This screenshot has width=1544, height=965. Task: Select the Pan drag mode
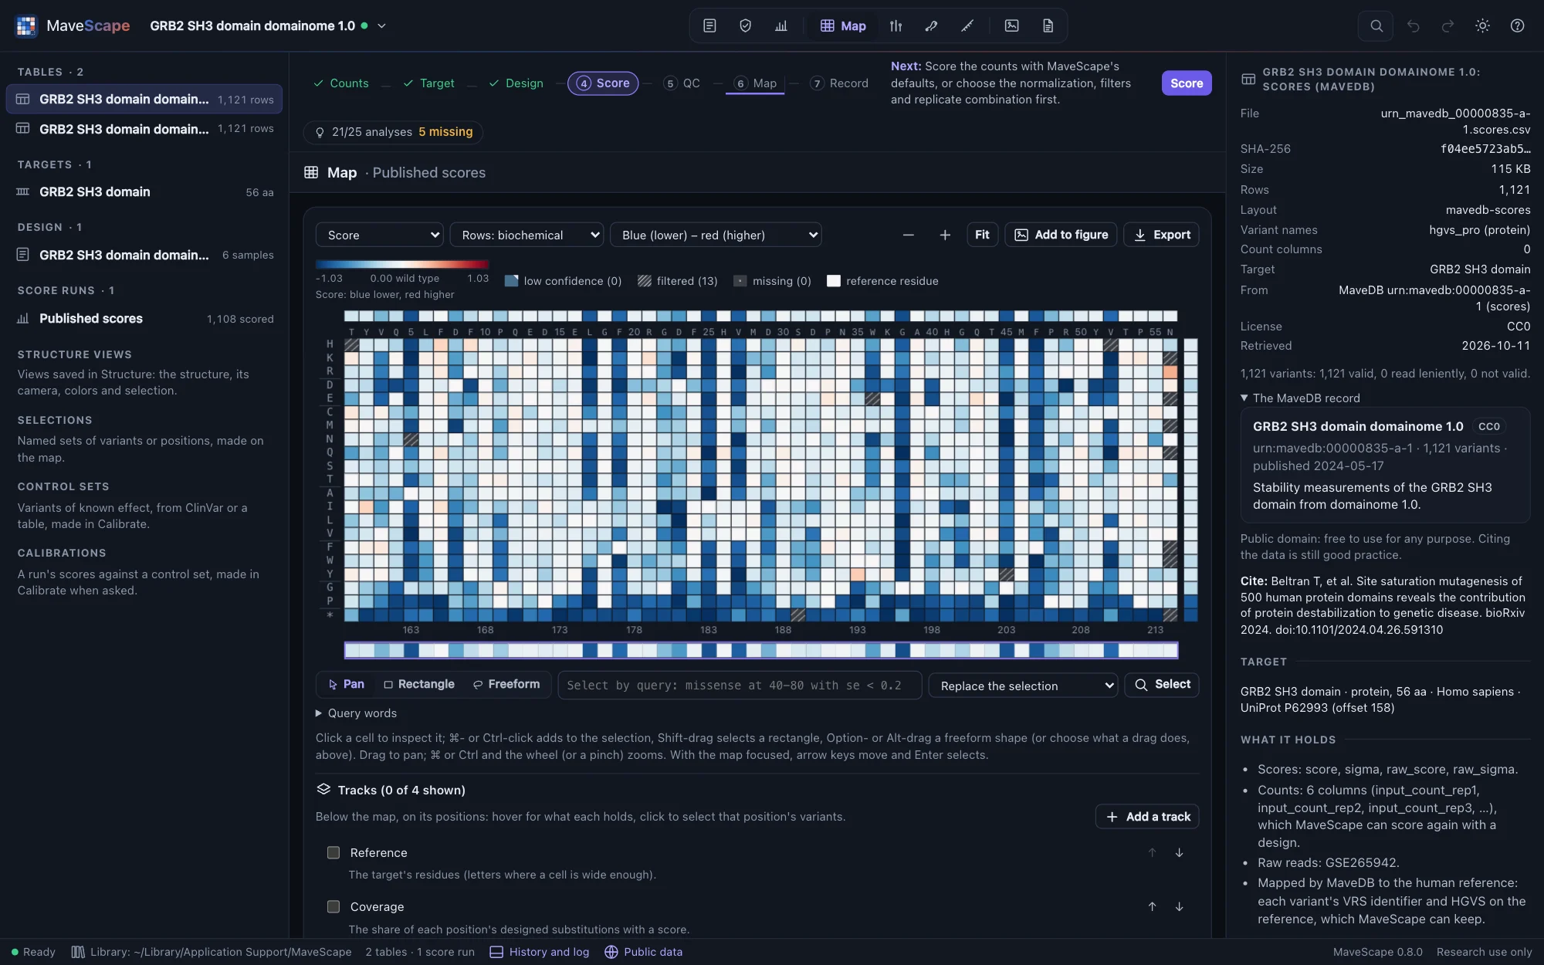(x=346, y=684)
